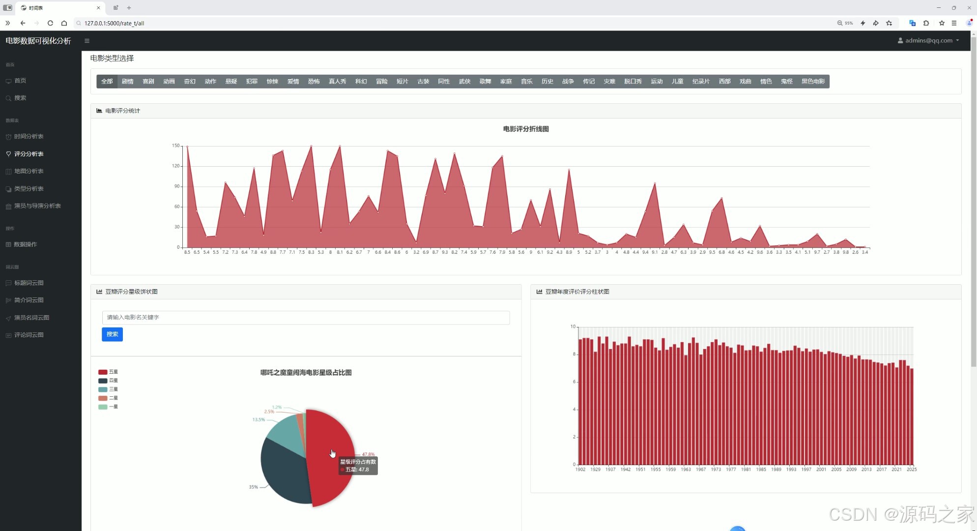Toggle the 五星 legend on the pie chart
Image resolution: width=977 pixels, height=531 pixels.
pyautogui.click(x=109, y=372)
